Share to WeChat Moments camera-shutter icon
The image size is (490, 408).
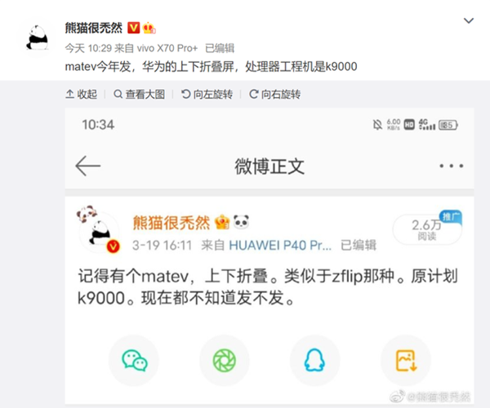pyautogui.click(x=225, y=361)
